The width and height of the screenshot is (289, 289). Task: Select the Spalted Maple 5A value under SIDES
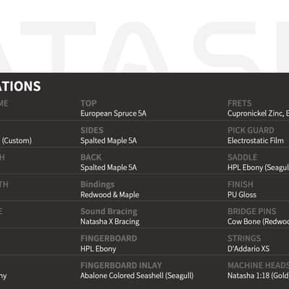108,141
